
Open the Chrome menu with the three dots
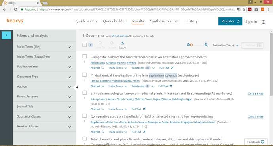(x=269, y=9)
